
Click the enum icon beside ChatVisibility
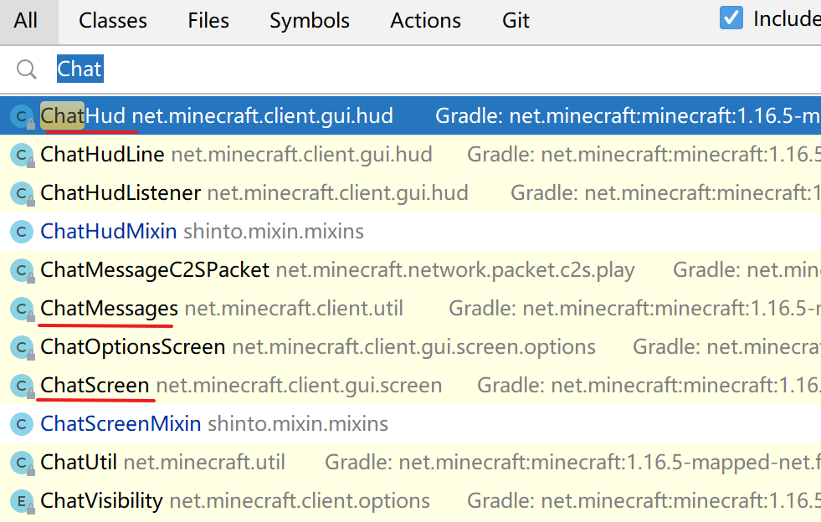click(22, 502)
